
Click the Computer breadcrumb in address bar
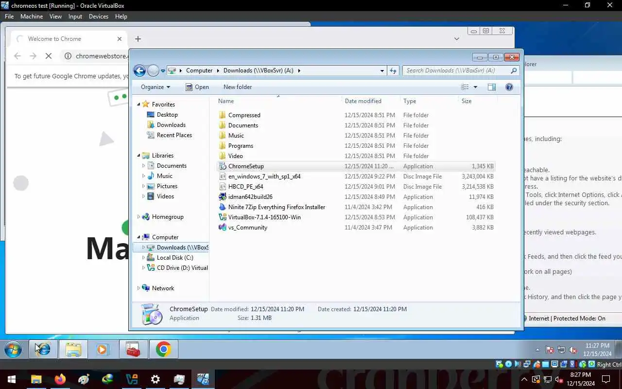[199, 71]
